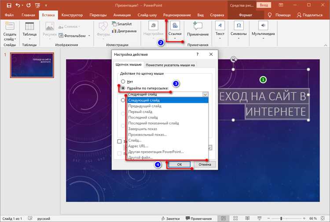Open the Symbols (Символы) omega icon
The height and width of the screenshot is (222, 330).
pos(238,25)
